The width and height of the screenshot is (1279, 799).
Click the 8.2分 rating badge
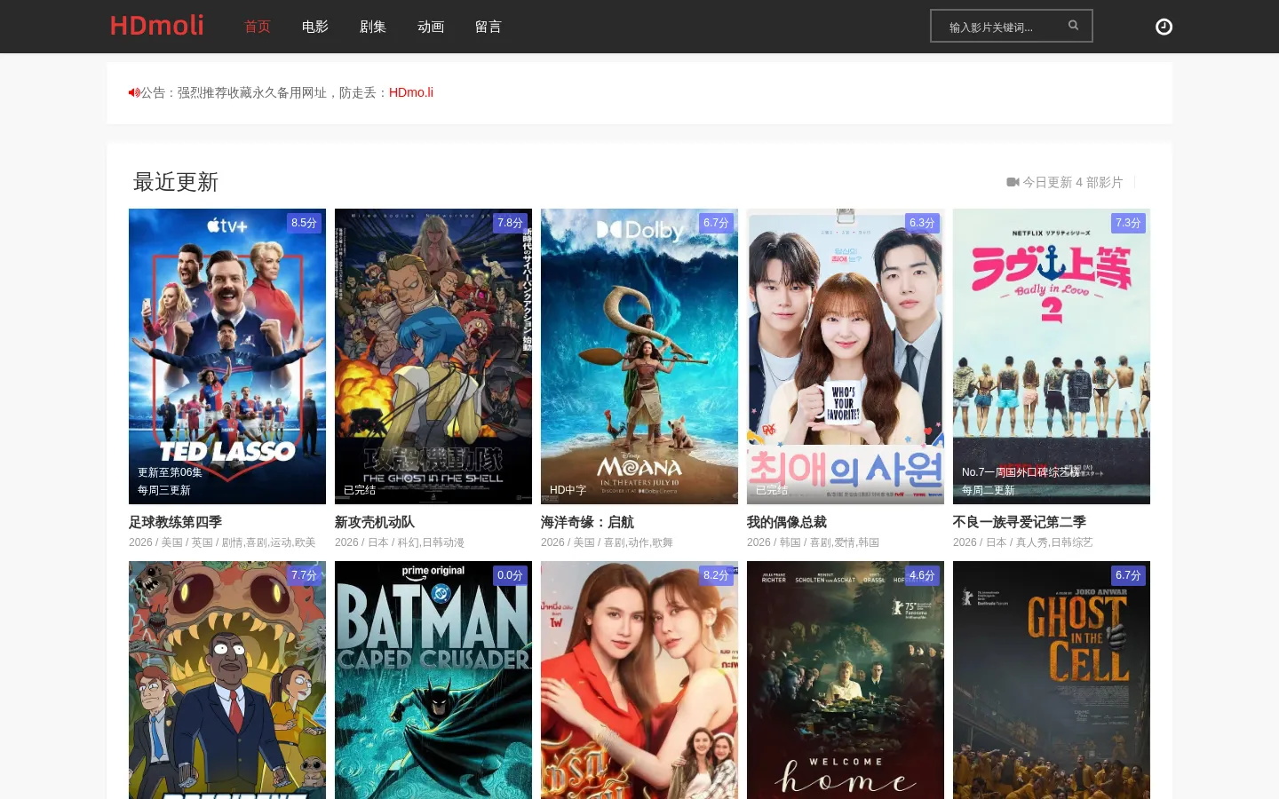click(716, 575)
